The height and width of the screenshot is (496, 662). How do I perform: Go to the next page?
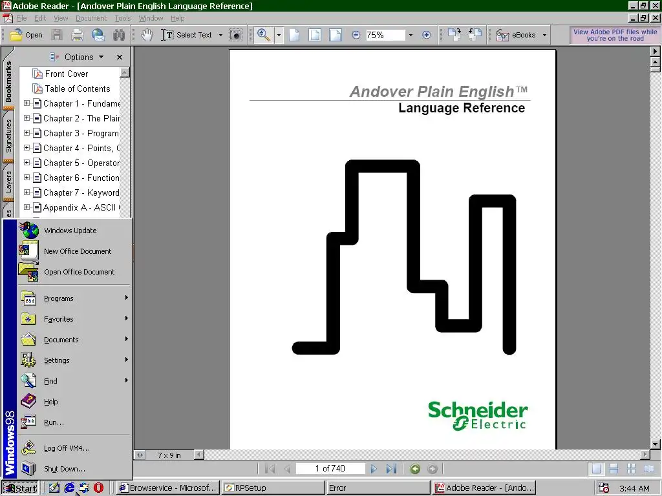(x=373, y=469)
